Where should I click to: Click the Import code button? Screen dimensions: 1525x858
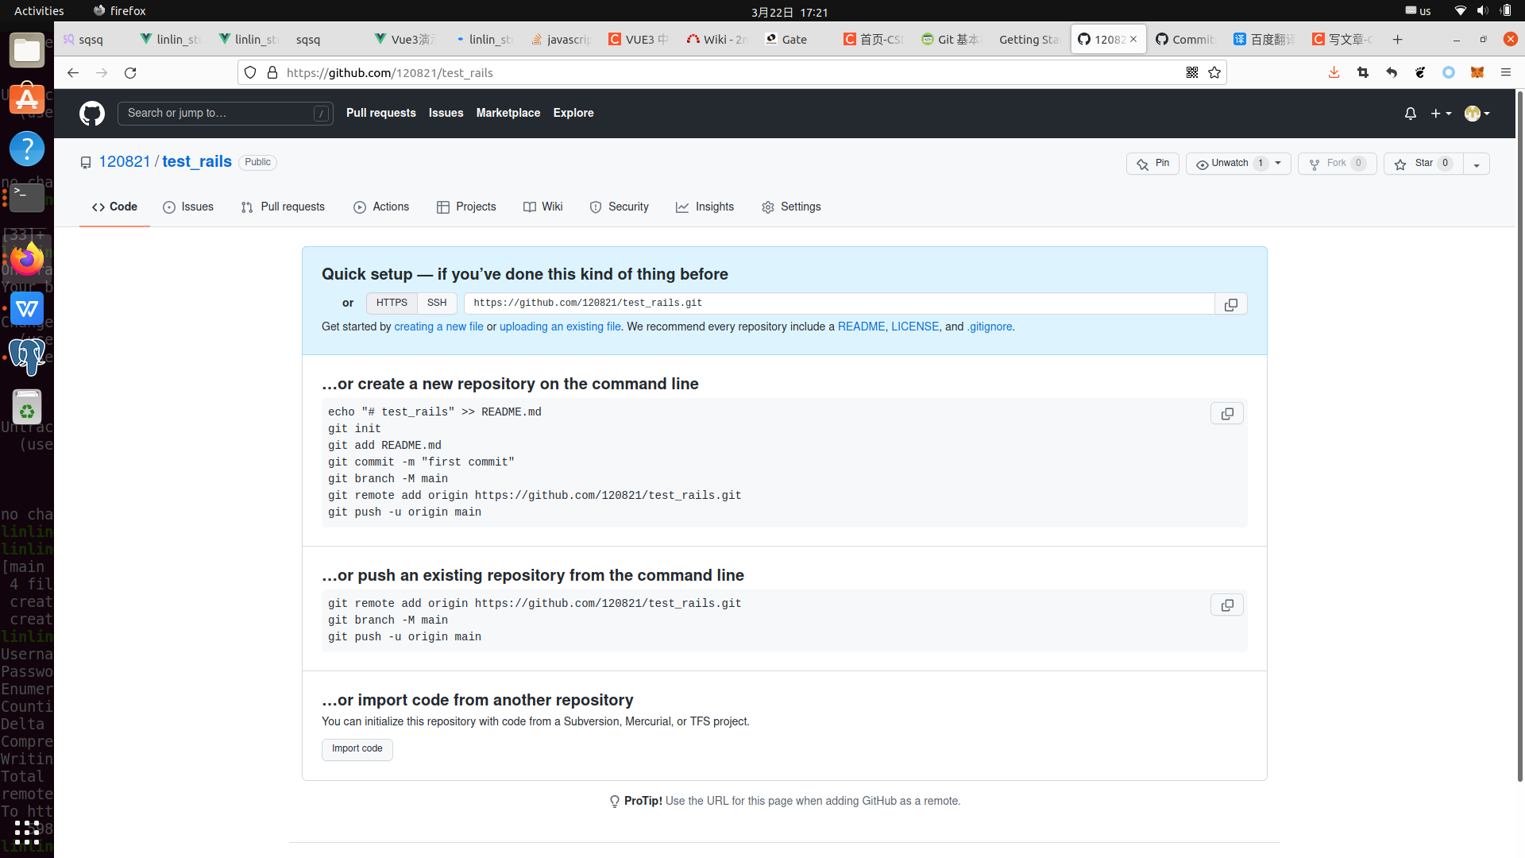[357, 749]
